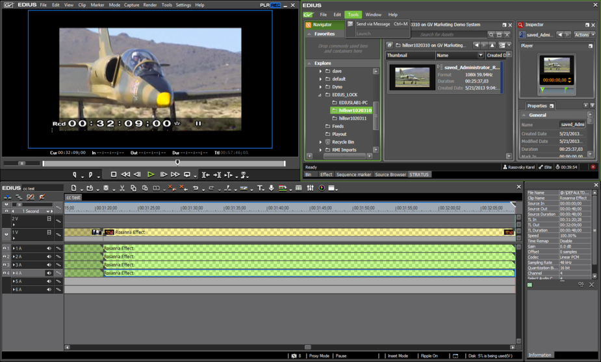Jump to the previous edit point

205,175
